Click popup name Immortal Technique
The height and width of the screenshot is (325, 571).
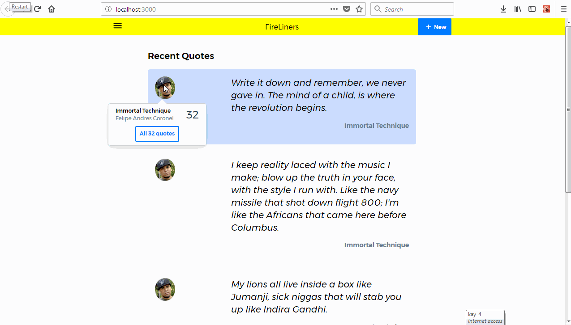143,110
